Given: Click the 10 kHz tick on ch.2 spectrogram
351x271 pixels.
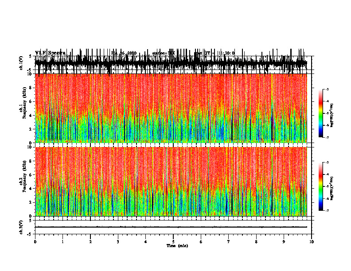Looking at the screenshot, I should pyautogui.click(x=30, y=147).
